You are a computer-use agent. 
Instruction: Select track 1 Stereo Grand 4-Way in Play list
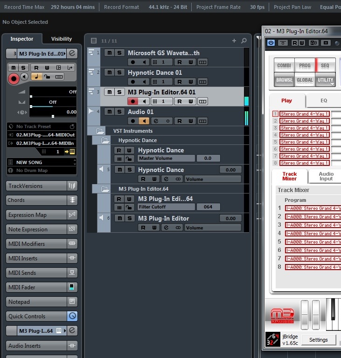pos(304,114)
